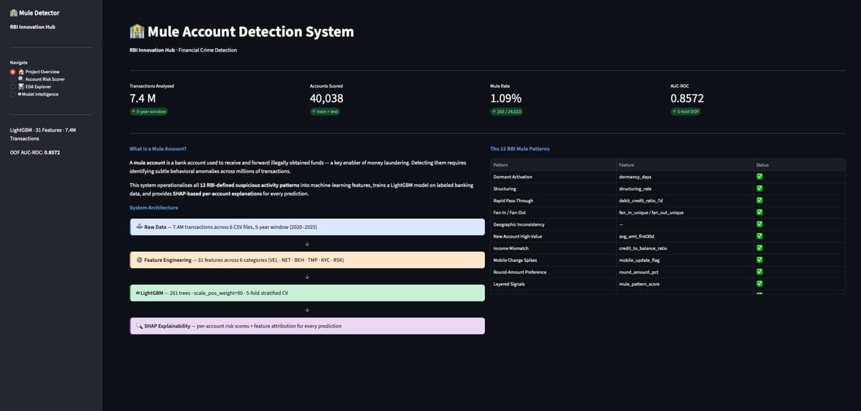Click the 'Structuring' pattern cell
The image size is (861, 411).
coord(554,189)
